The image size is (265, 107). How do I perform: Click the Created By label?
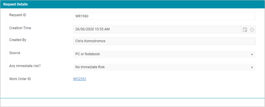[x=18, y=40]
